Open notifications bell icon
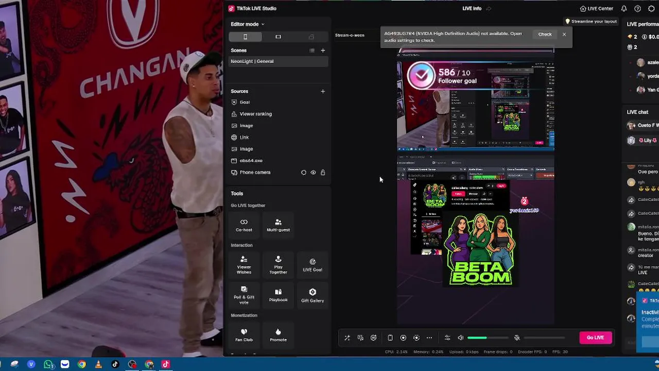Viewport: 659px width, 371px height. pos(624,9)
